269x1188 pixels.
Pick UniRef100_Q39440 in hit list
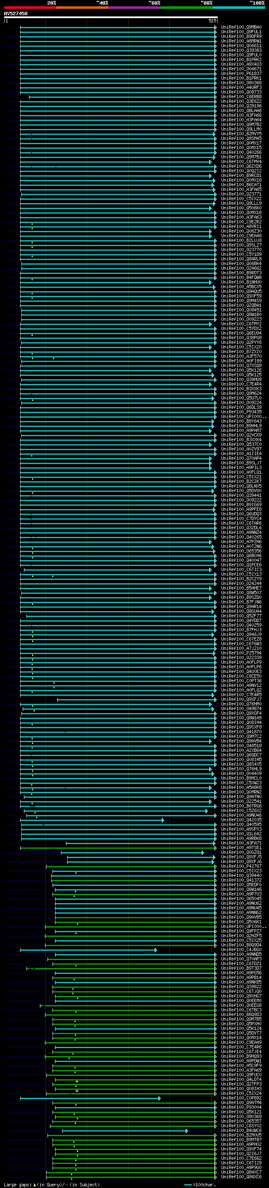(x=241, y=875)
